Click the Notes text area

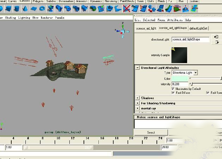178,124
